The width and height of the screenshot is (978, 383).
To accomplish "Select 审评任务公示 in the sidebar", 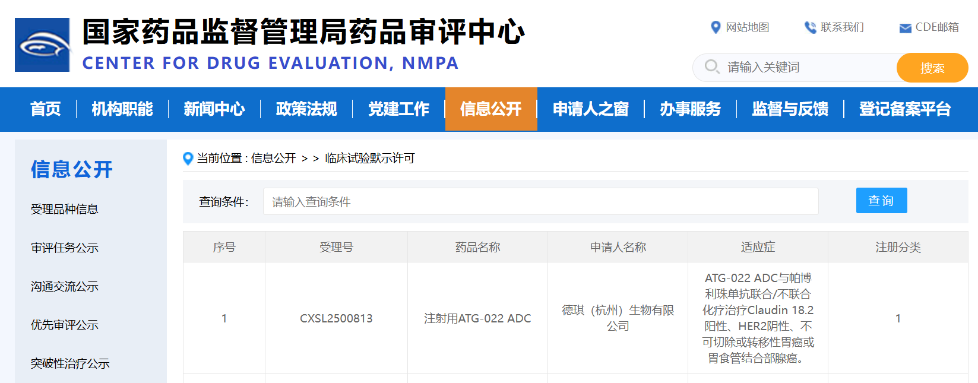I will coord(65,248).
